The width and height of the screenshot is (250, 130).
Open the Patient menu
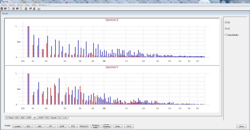4,5
